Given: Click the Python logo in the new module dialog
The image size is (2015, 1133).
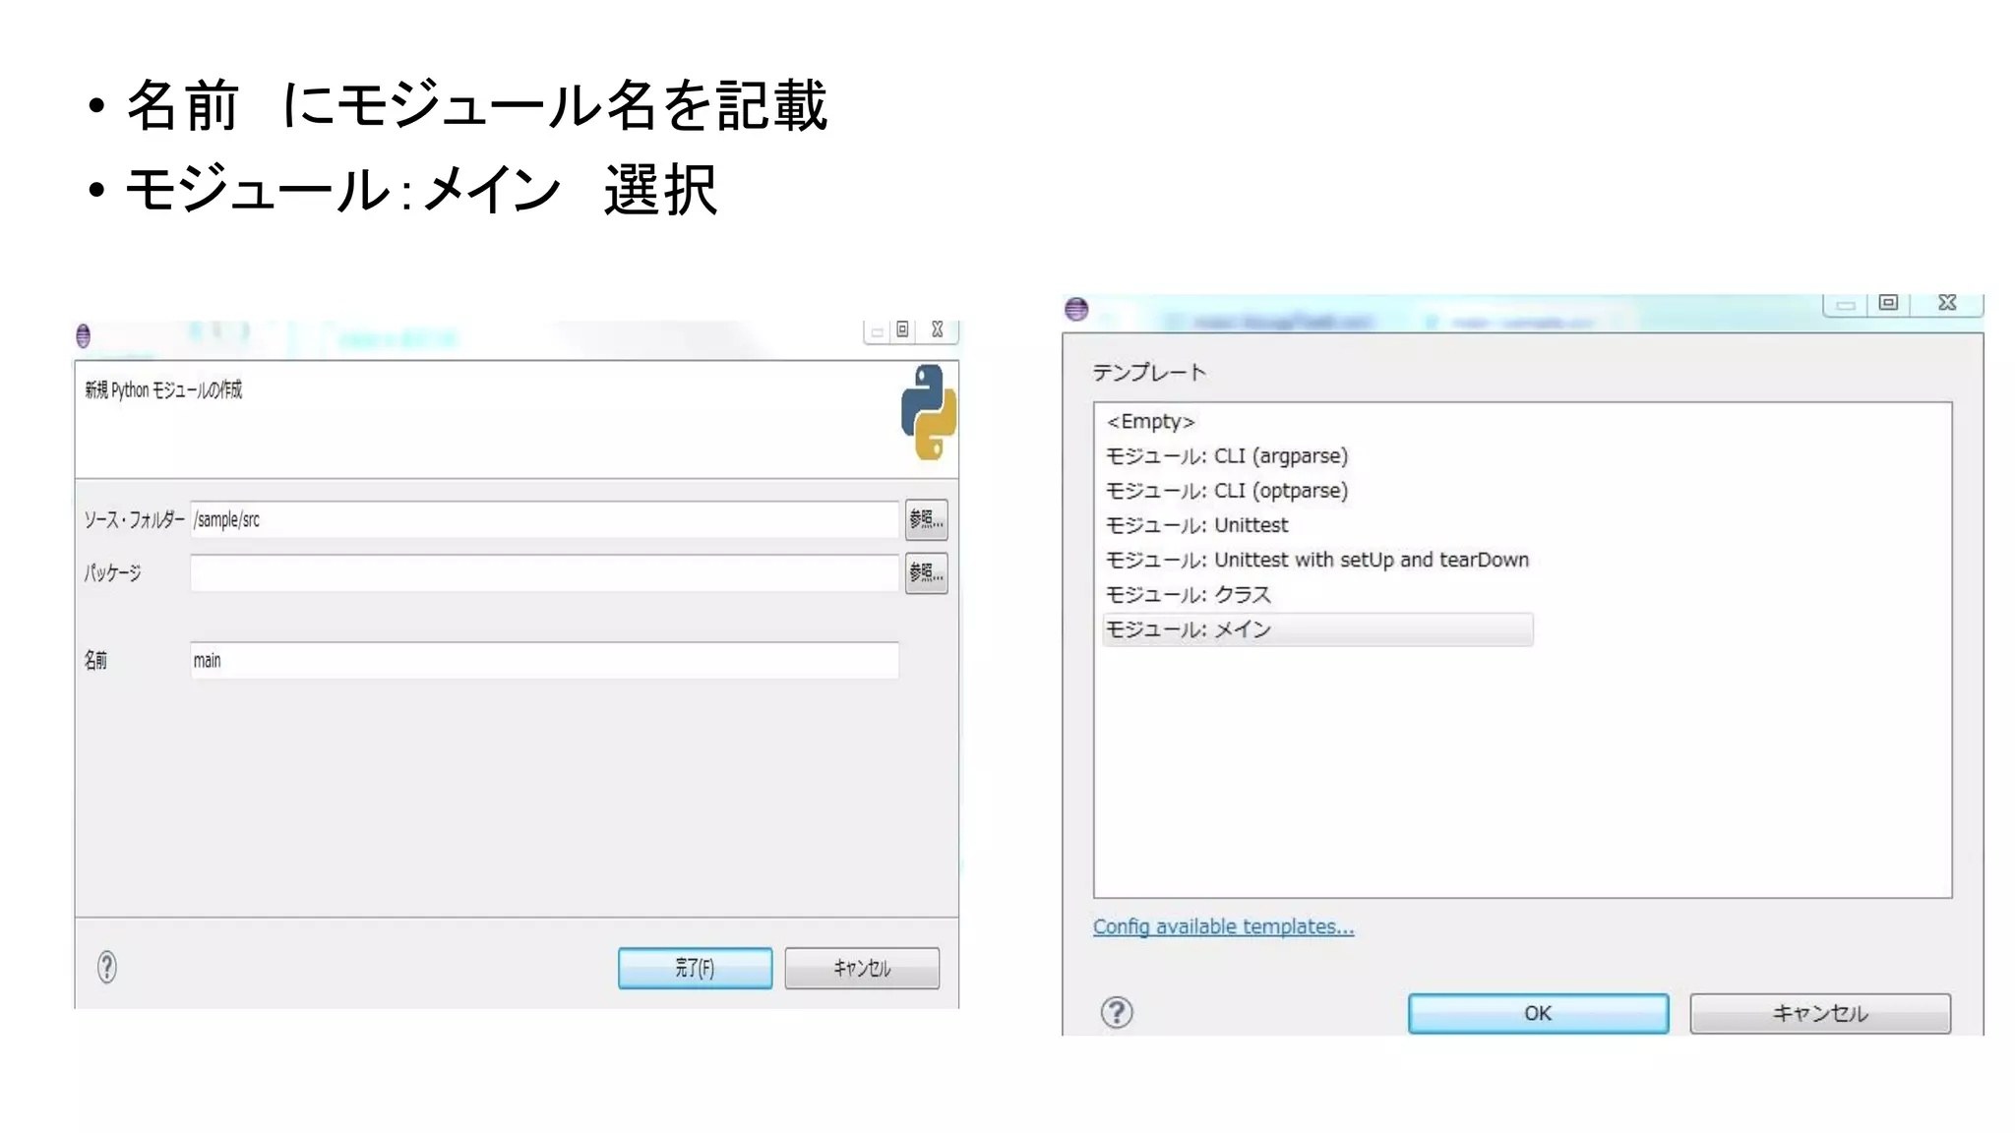Looking at the screenshot, I should (x=928, y=412).
